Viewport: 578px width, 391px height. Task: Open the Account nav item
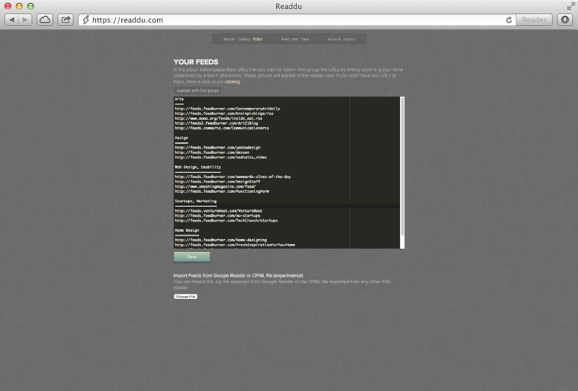[x=334, y=39]
